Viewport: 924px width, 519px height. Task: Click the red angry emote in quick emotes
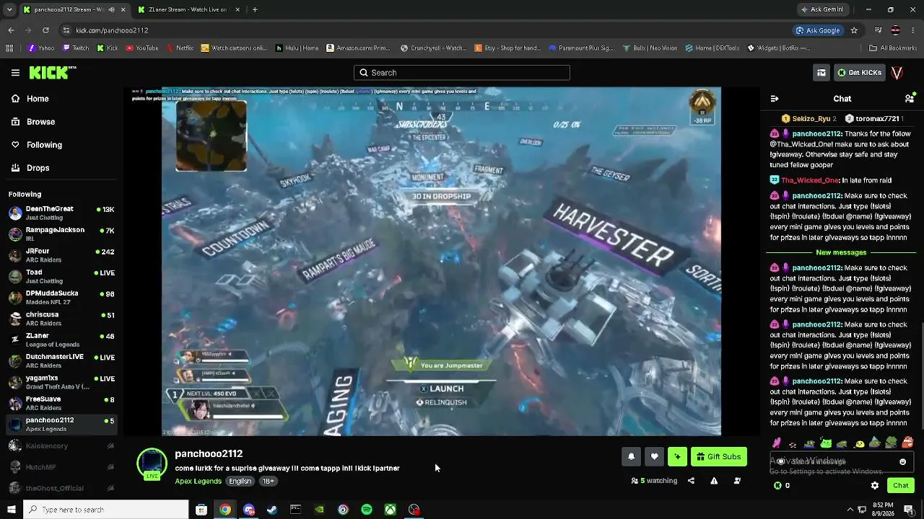coord(907,443)
